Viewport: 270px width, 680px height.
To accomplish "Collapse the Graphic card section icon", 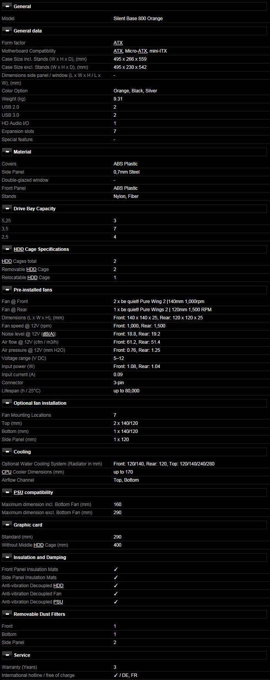I will [7, 525].
